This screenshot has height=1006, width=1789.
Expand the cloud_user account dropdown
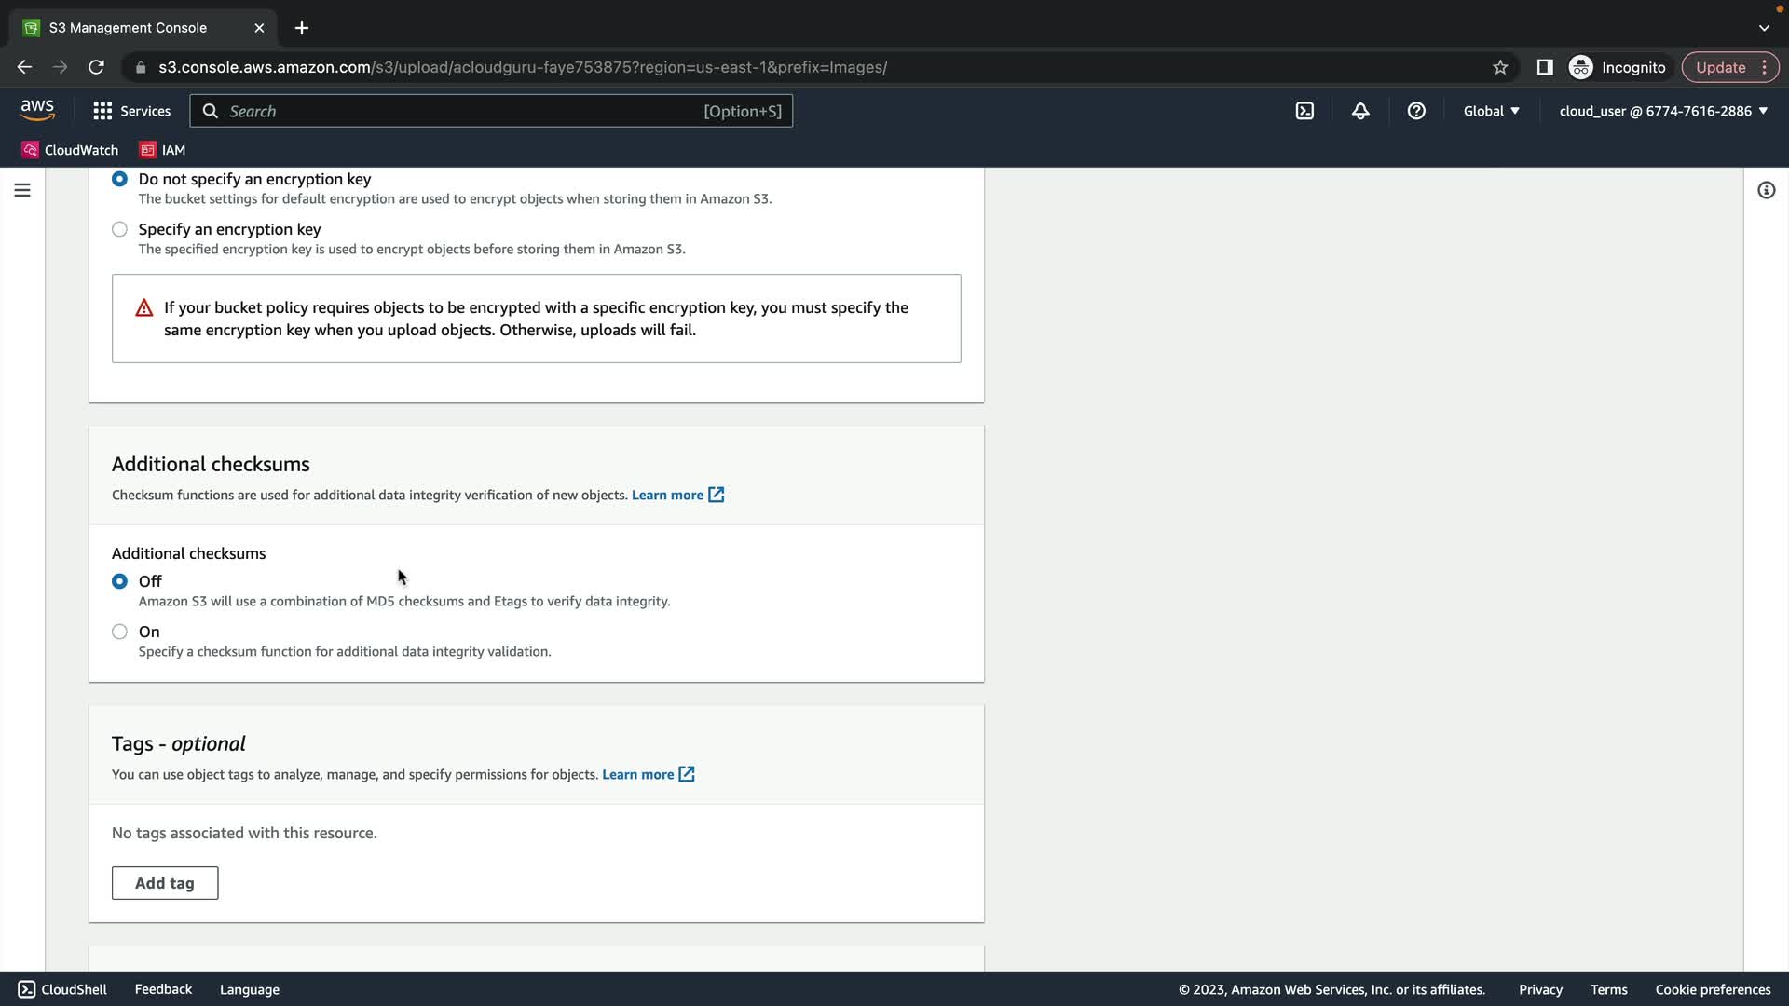click(1663, 111)
